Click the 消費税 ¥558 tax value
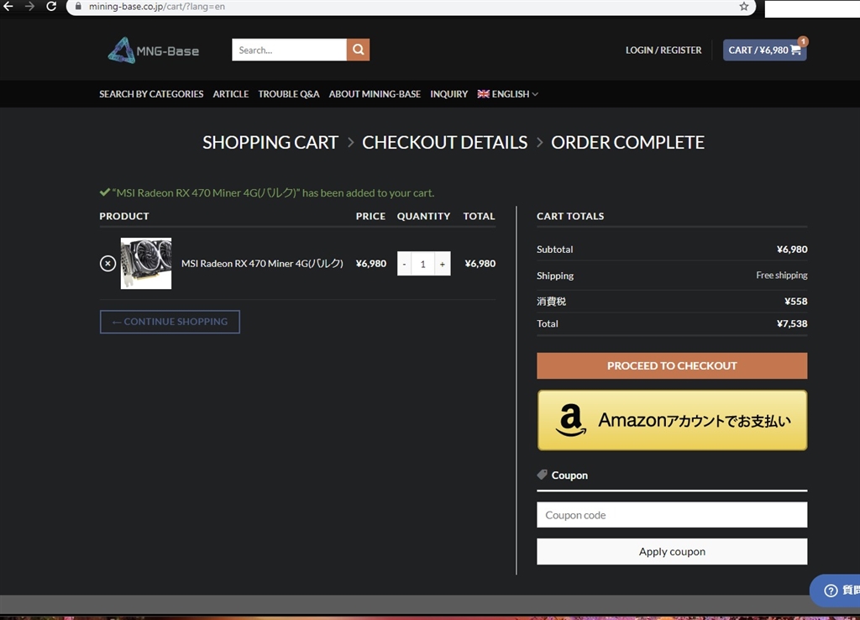Viewport: 860px width, 620px height. (796, 302)
